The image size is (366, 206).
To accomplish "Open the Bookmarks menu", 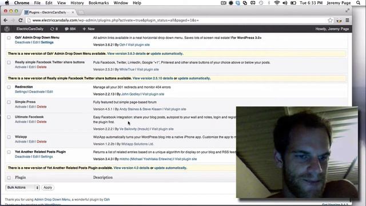I will click(x=98, y=3).
